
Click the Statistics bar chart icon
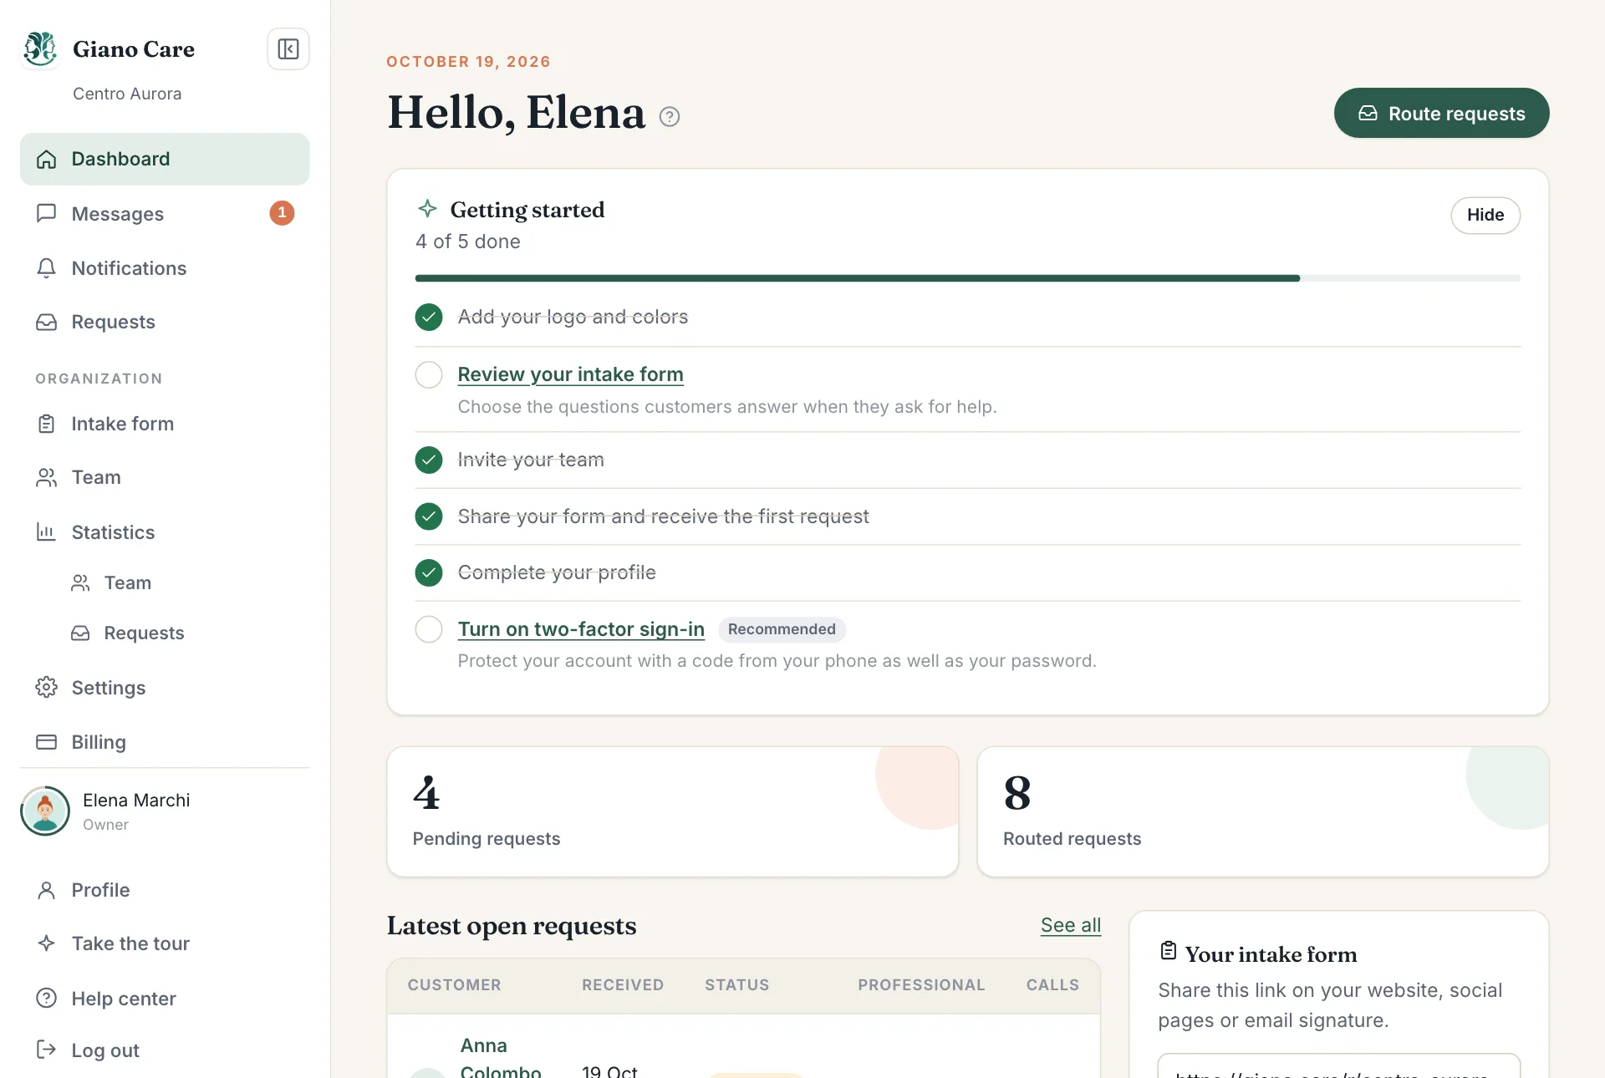(47, 532)
